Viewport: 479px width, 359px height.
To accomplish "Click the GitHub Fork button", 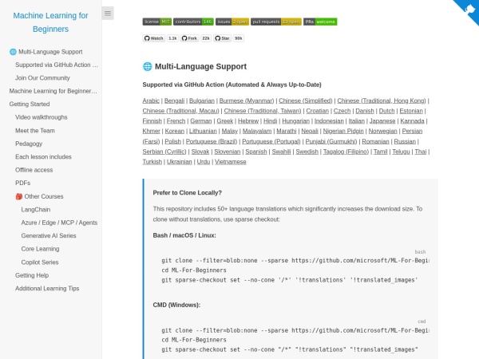I will 189,38.
